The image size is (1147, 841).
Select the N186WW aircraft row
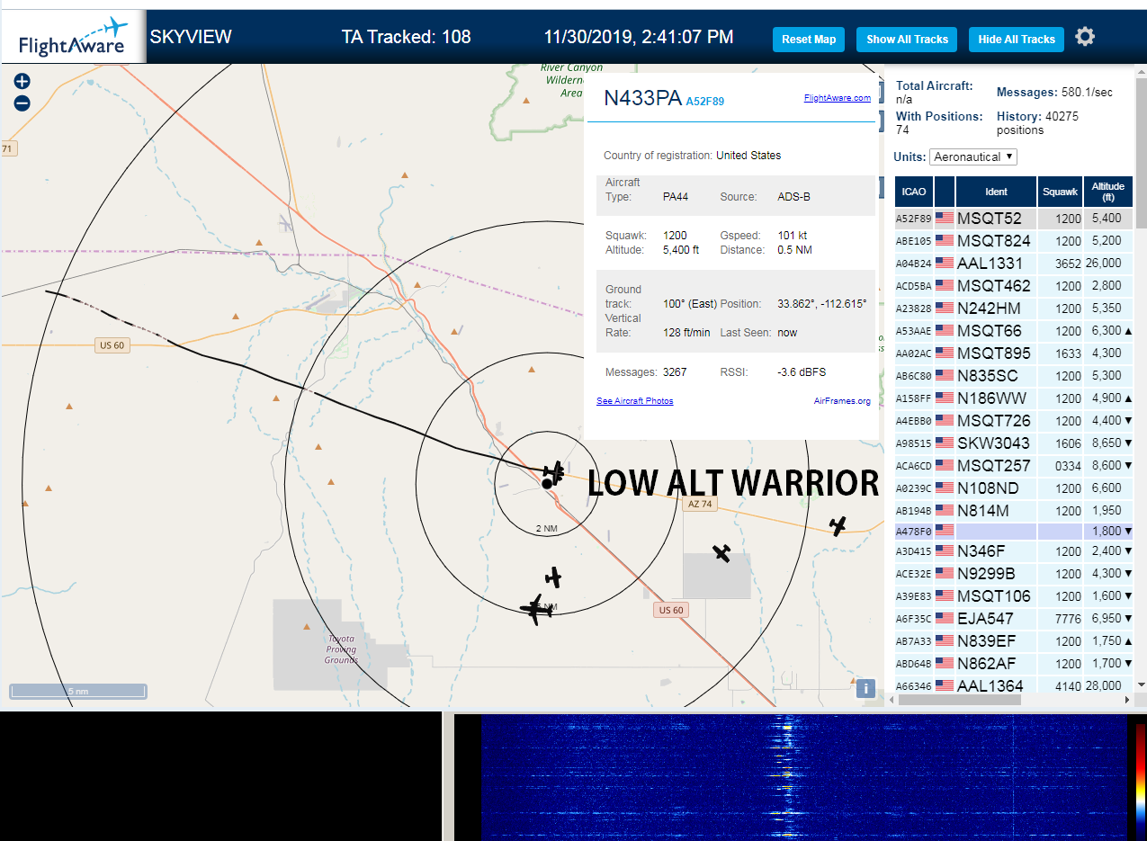point(1014,398)
